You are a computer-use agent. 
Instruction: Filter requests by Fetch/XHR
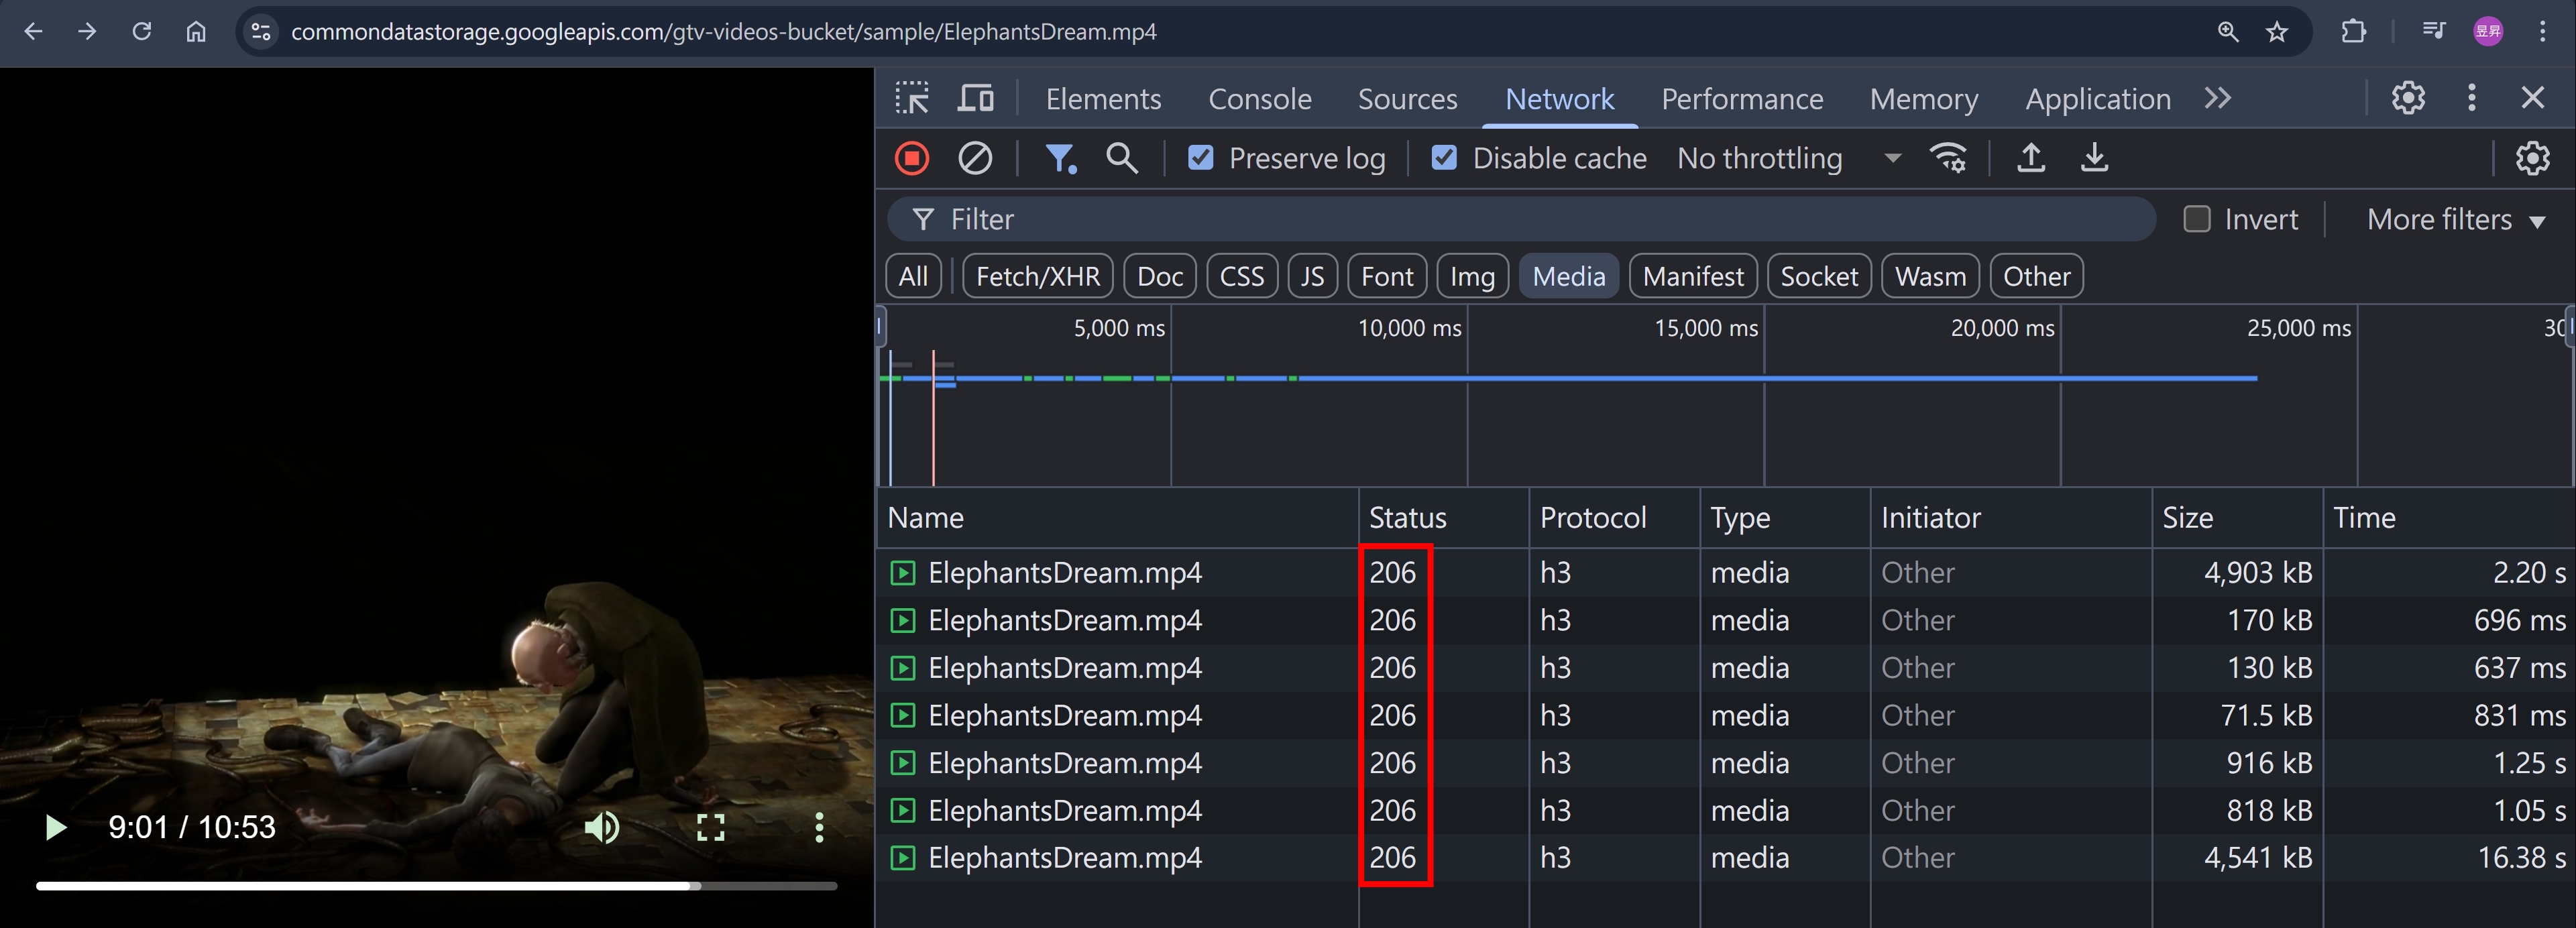click(1037, 276)
